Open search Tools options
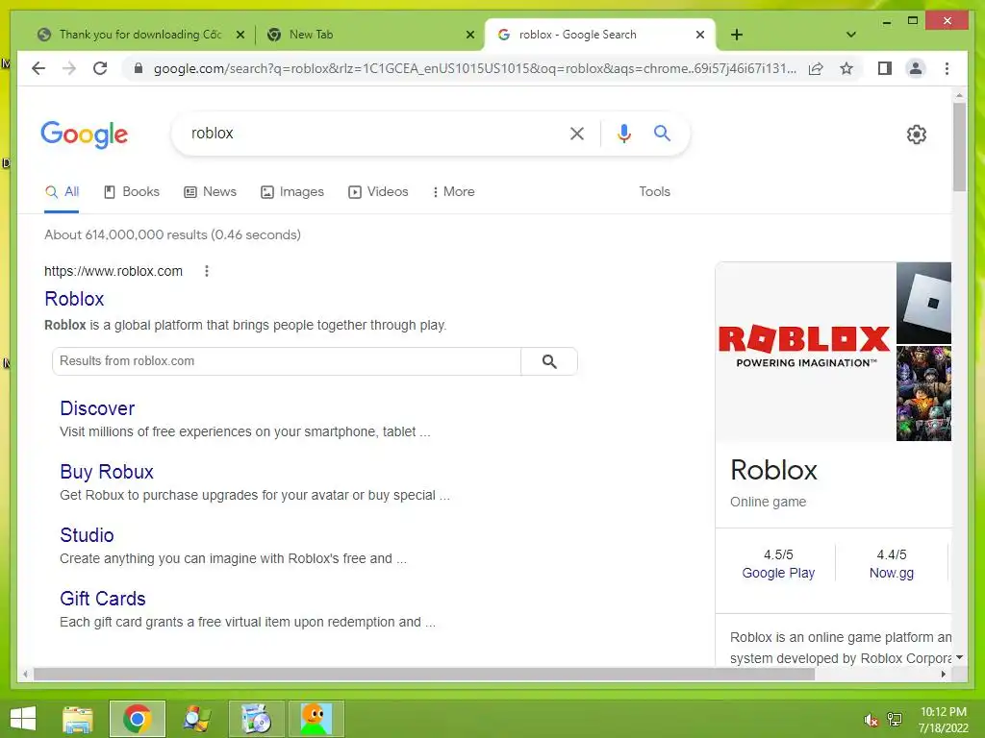 click(654, 191)
